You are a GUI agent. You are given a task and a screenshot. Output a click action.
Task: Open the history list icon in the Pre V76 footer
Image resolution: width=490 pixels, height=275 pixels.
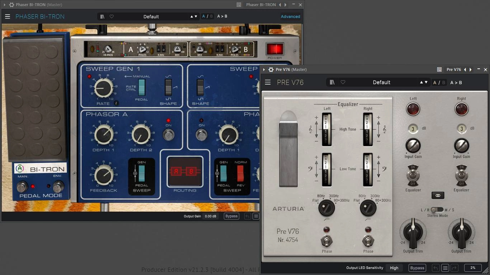tap(445, 268)
